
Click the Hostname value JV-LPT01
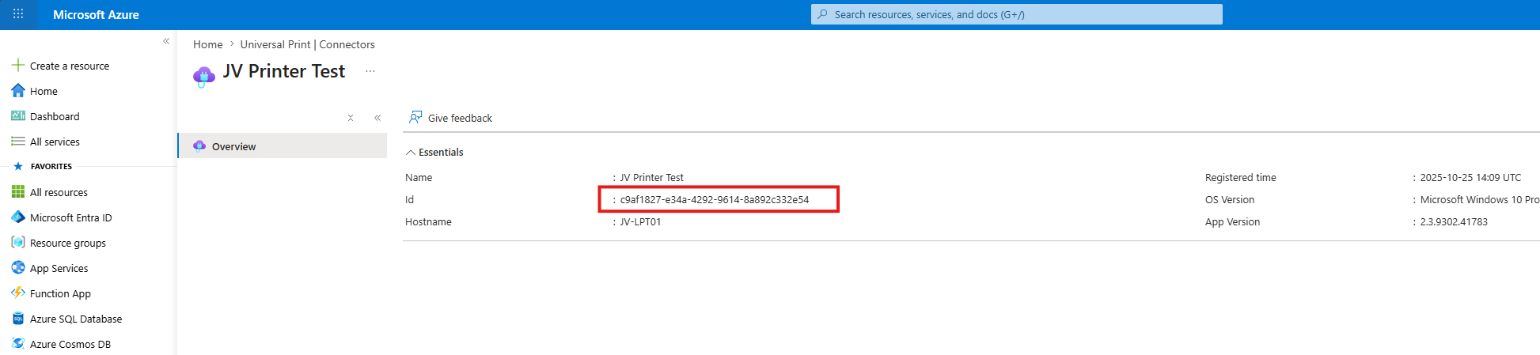click(640, 221)
